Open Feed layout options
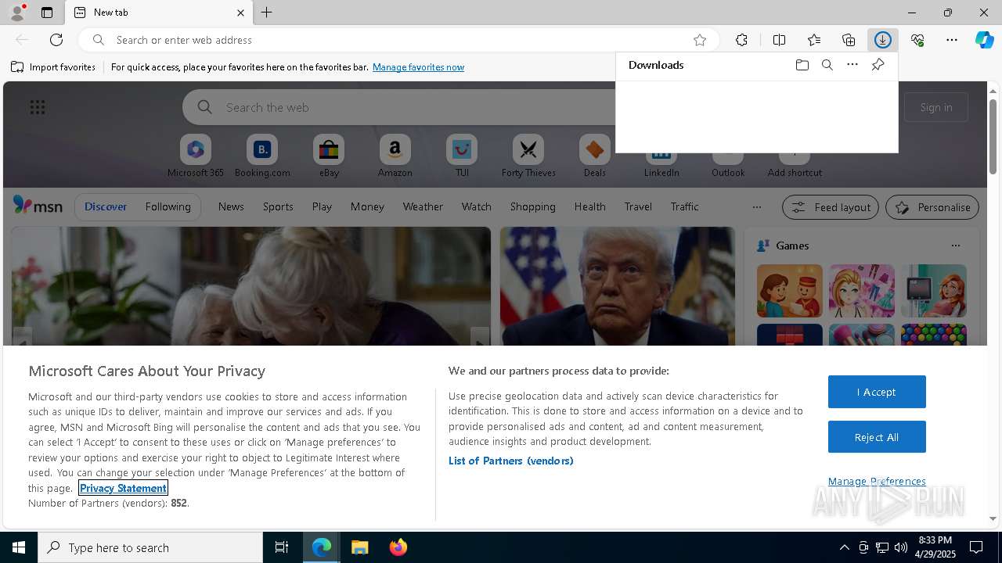Screen dimensions: 1002x563 (x=830, y=207)
